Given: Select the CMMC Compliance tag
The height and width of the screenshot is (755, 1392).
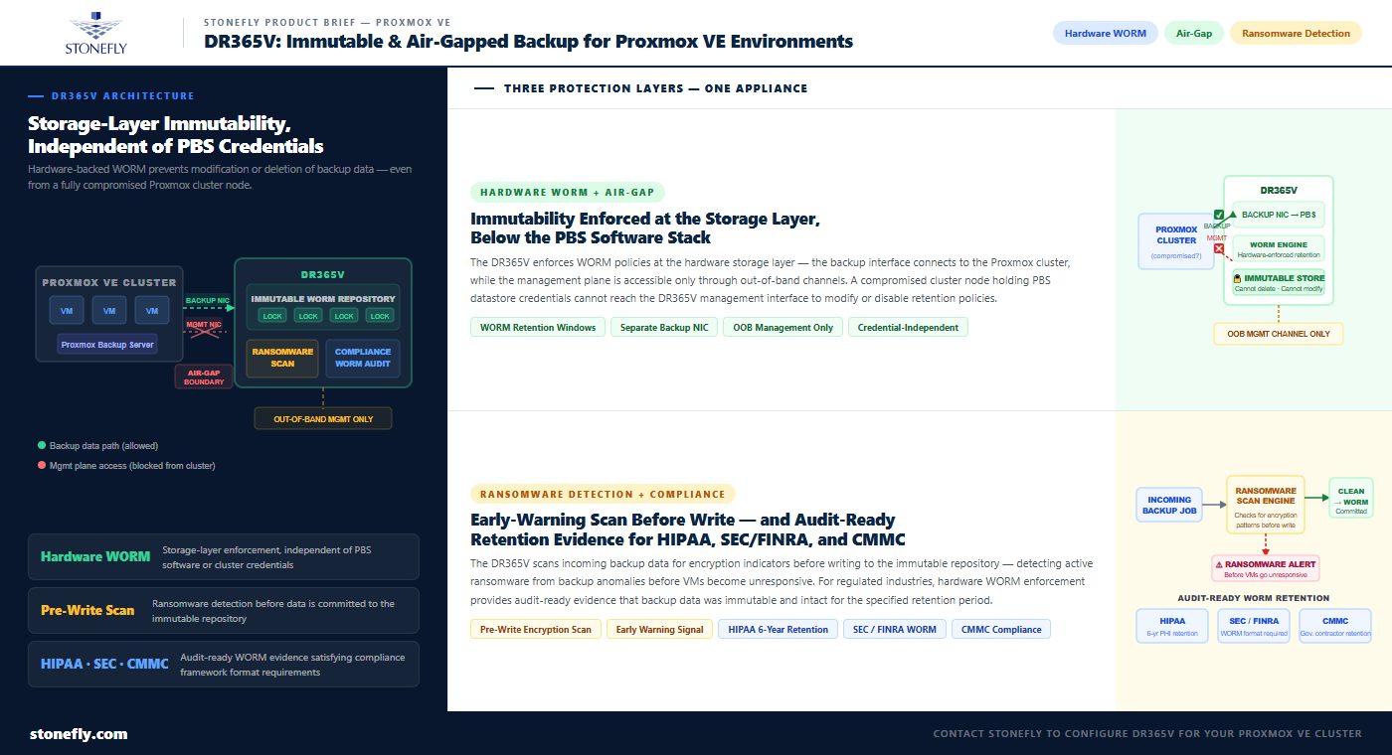Looking at the screenshot, I should point(1001,629).
